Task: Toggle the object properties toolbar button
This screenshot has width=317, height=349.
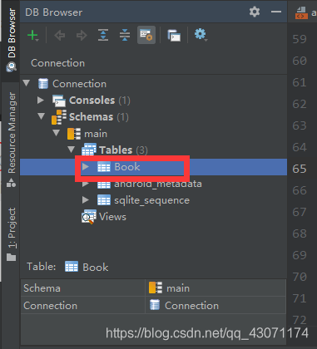Action: click(146, 35)
